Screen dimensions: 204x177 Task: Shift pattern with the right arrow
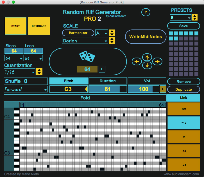(x=157, y=61)
